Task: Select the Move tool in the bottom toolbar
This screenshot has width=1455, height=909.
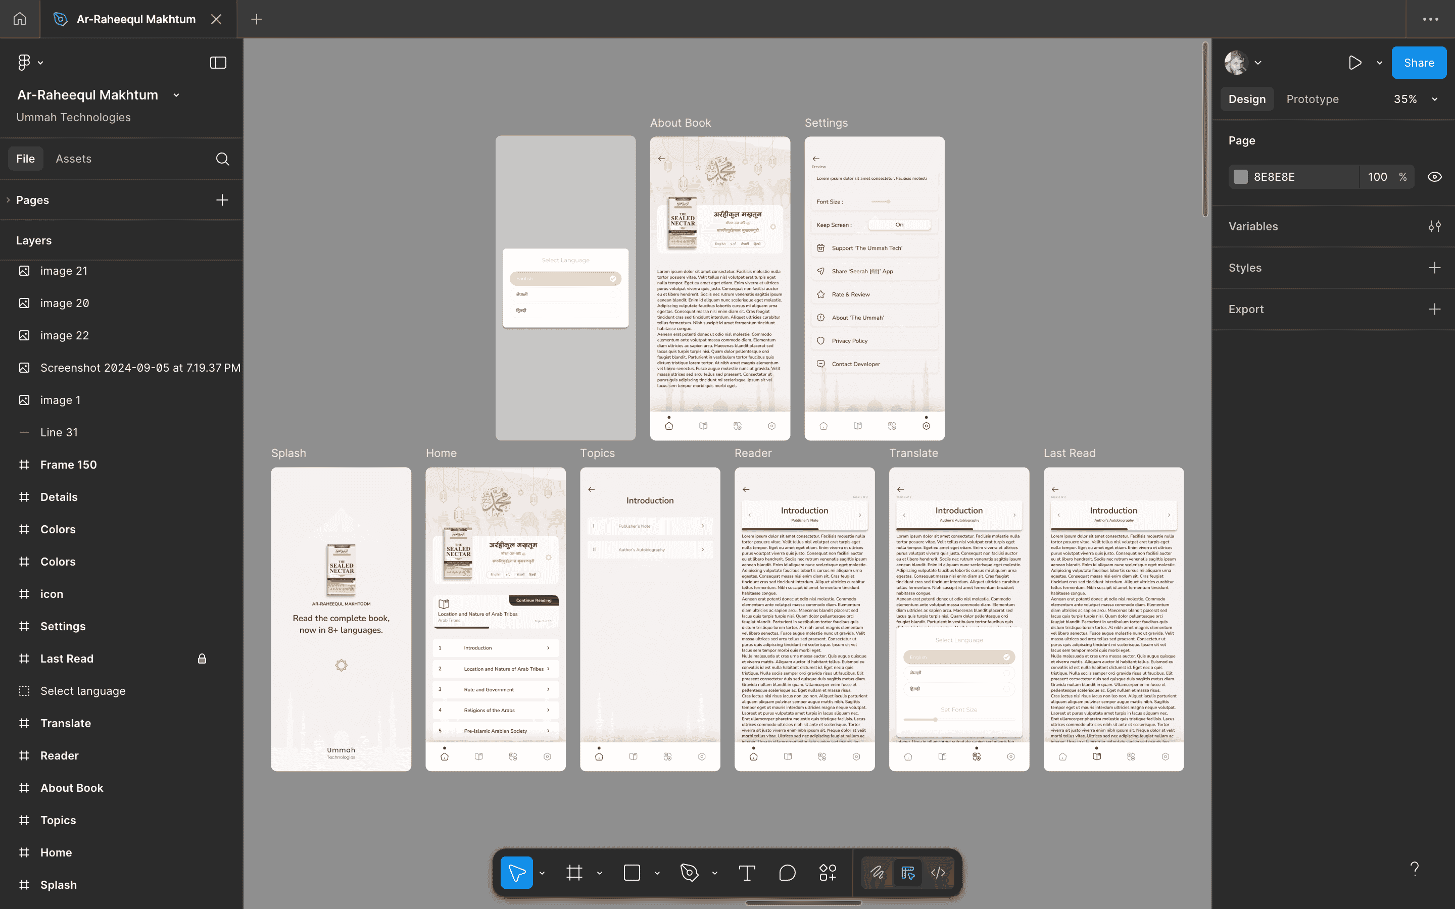Action: [x=516, y=872]
